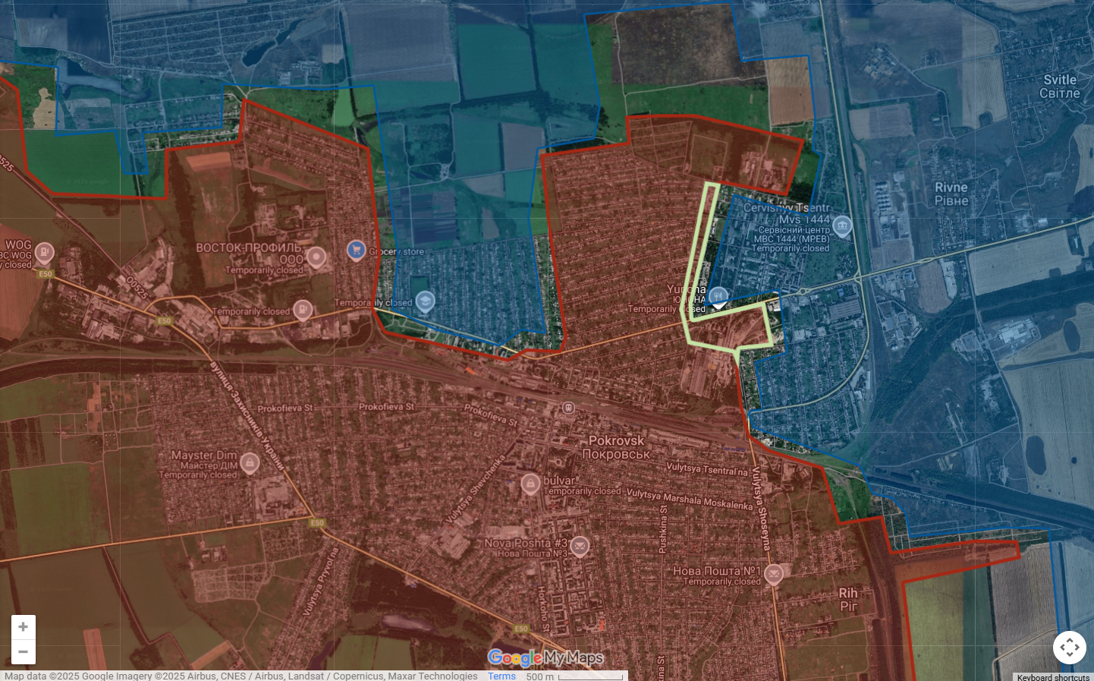This screenshot has height=681, width=1094.
Task: Click the Vulytsya Marshala Moskalenka label
Action: pyautogui.click(x=690, y=499)
